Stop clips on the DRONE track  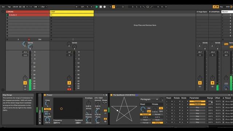(x=7, y=39)
